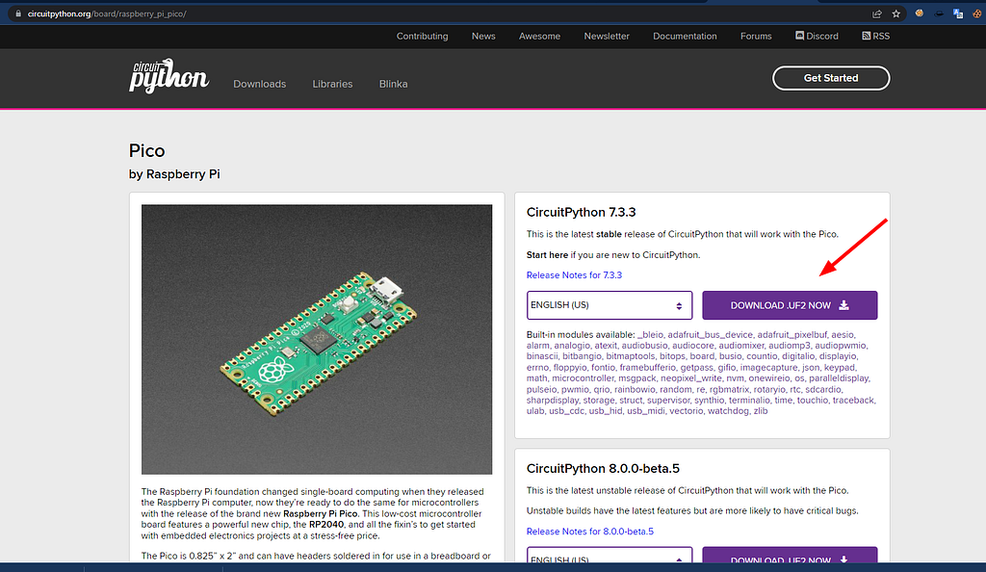Click the traceback module name

coord(853,400)
